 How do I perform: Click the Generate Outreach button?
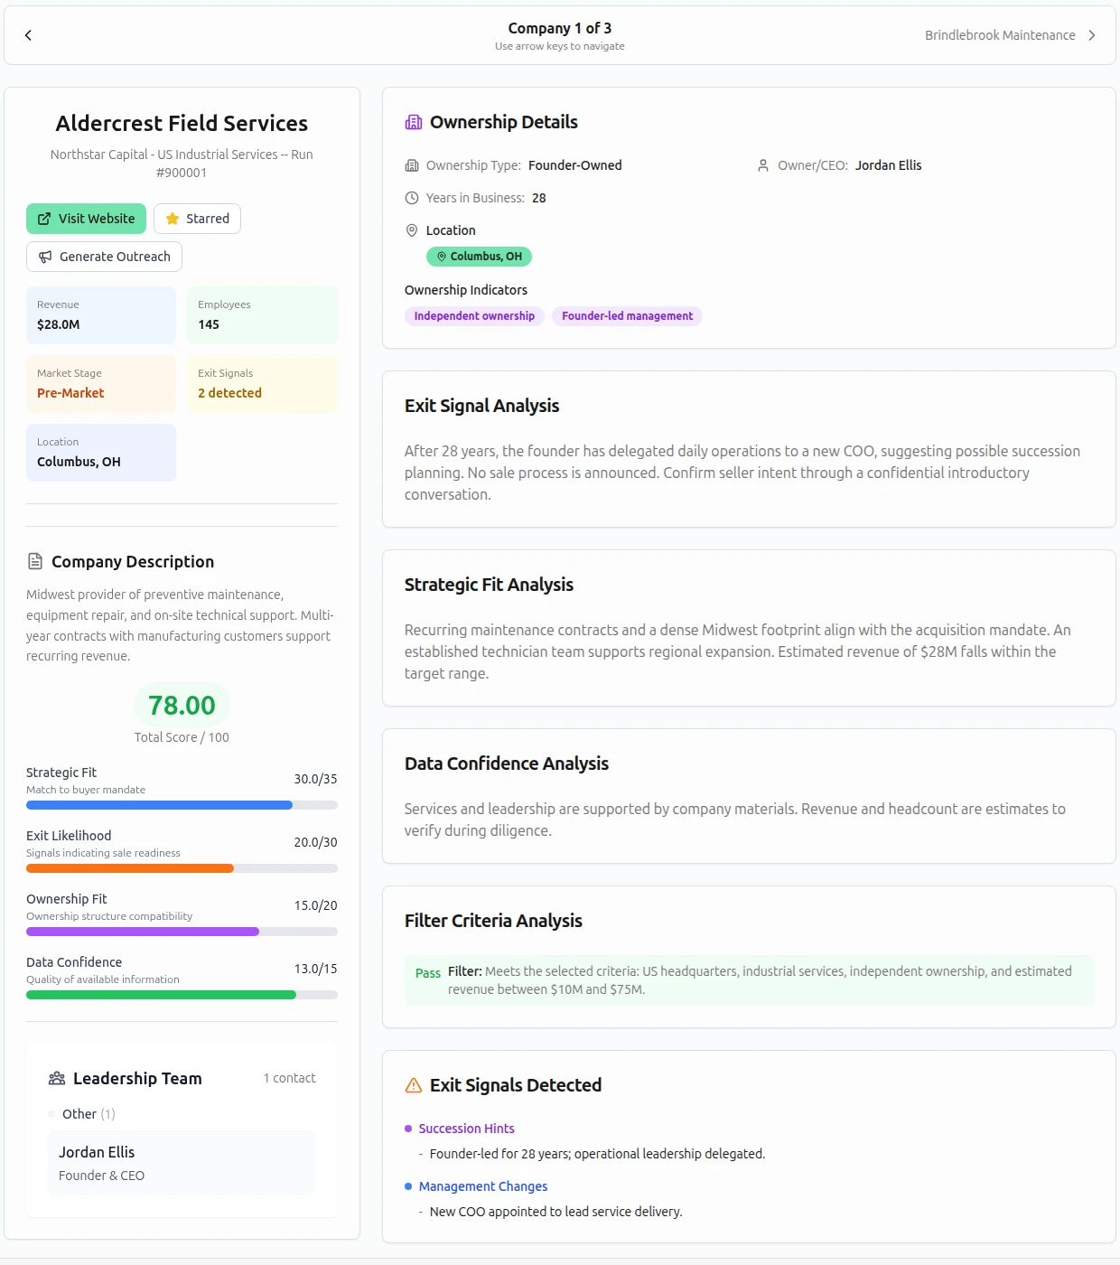point(104,257)
